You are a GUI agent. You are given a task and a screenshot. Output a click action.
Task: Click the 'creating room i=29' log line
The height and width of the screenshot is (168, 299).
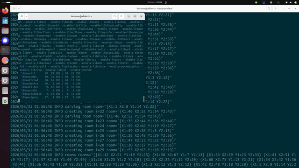[x=93, y=150]
